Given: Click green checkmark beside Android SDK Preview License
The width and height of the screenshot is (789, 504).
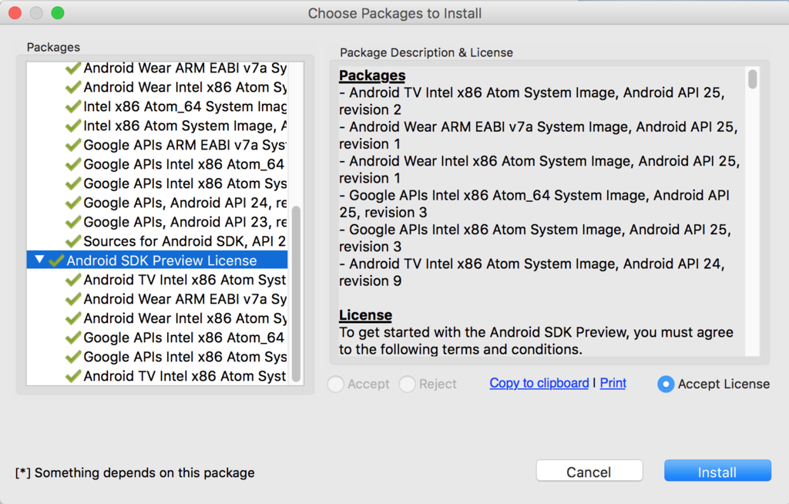Looking at the screenshot, I should click(x=56, y=260).
